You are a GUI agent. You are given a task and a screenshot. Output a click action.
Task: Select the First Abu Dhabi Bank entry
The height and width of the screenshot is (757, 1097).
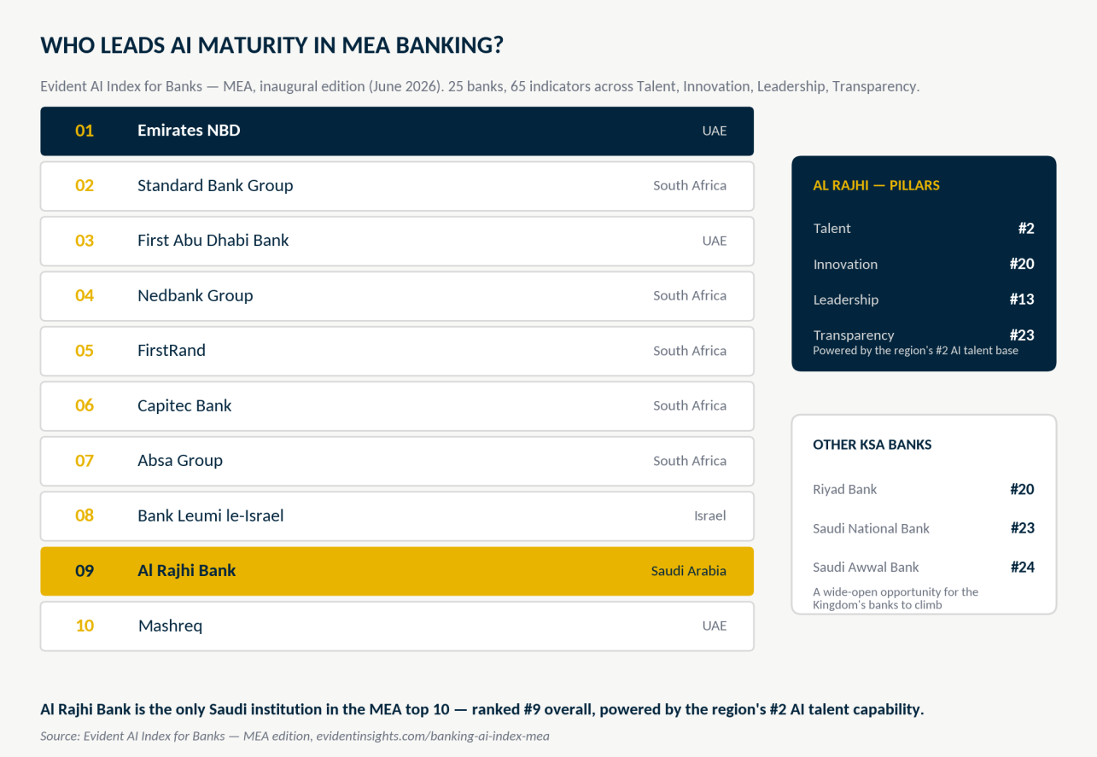coord(397,241)
